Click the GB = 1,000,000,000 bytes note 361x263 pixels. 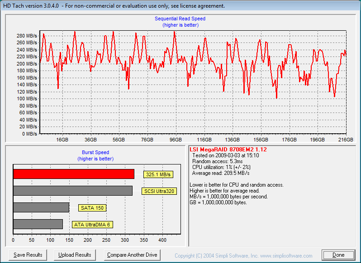coord(218,202)
